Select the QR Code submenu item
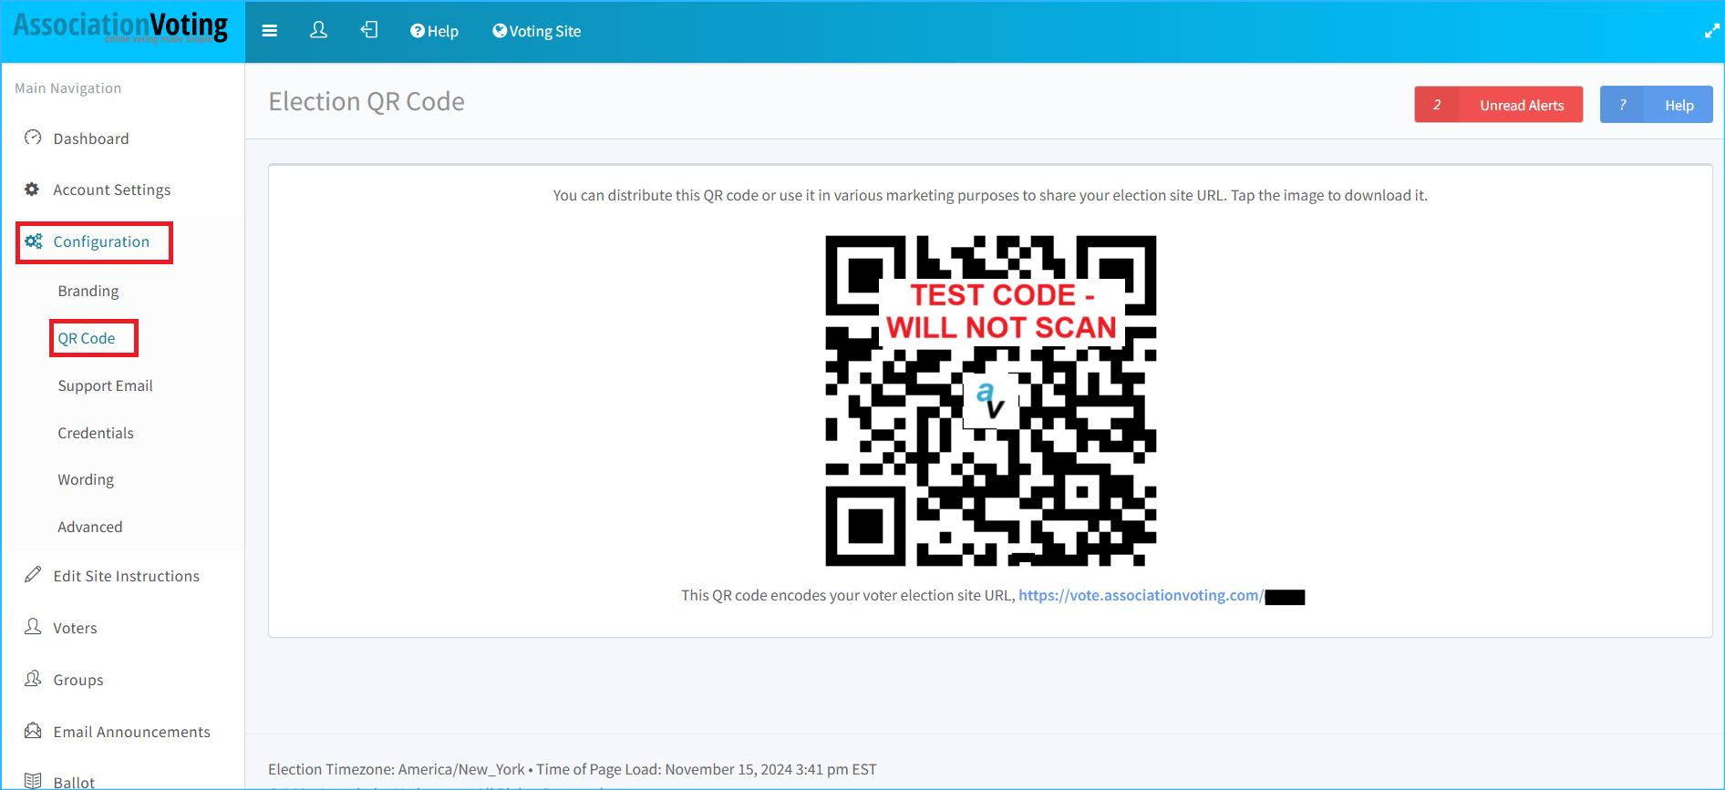1725x790 pixels. pyautogui.click(x=87, y=338)
